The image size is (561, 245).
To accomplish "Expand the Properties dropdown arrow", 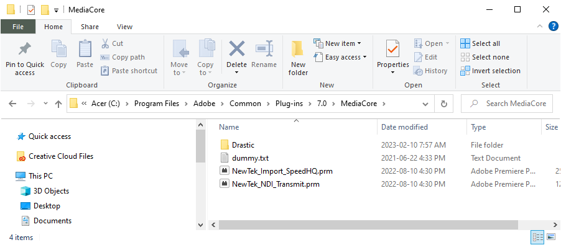I will point(393,73).
